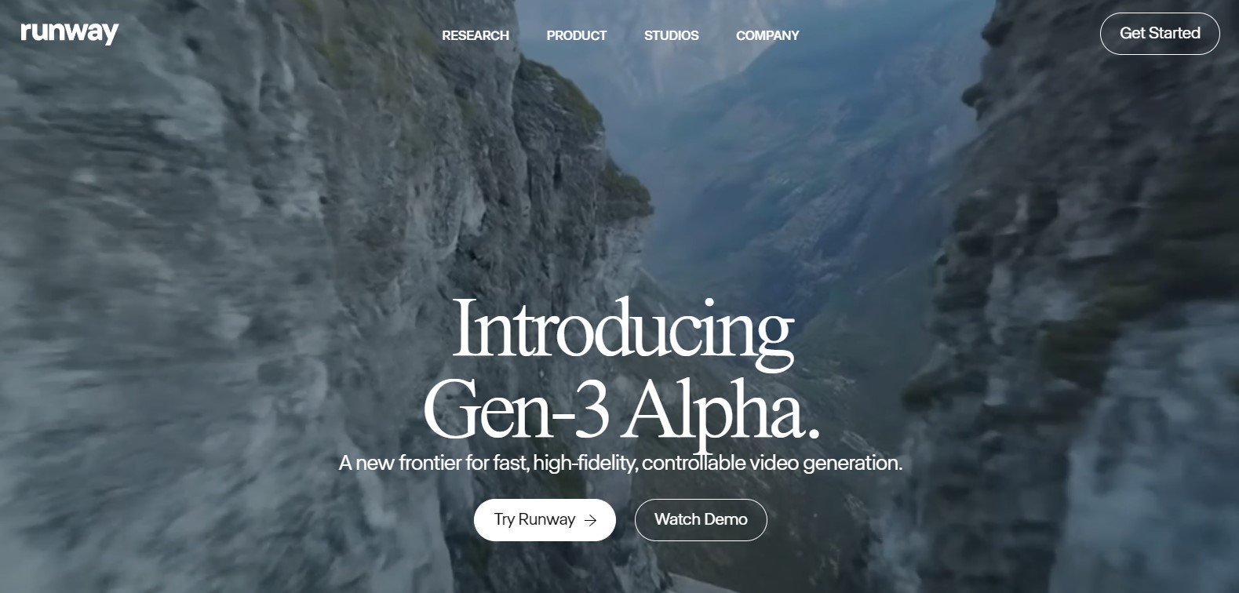This screenshot has width=1239, height=593.
Task: Open the RESEARCH menu
Action: [x=476, y=35]
